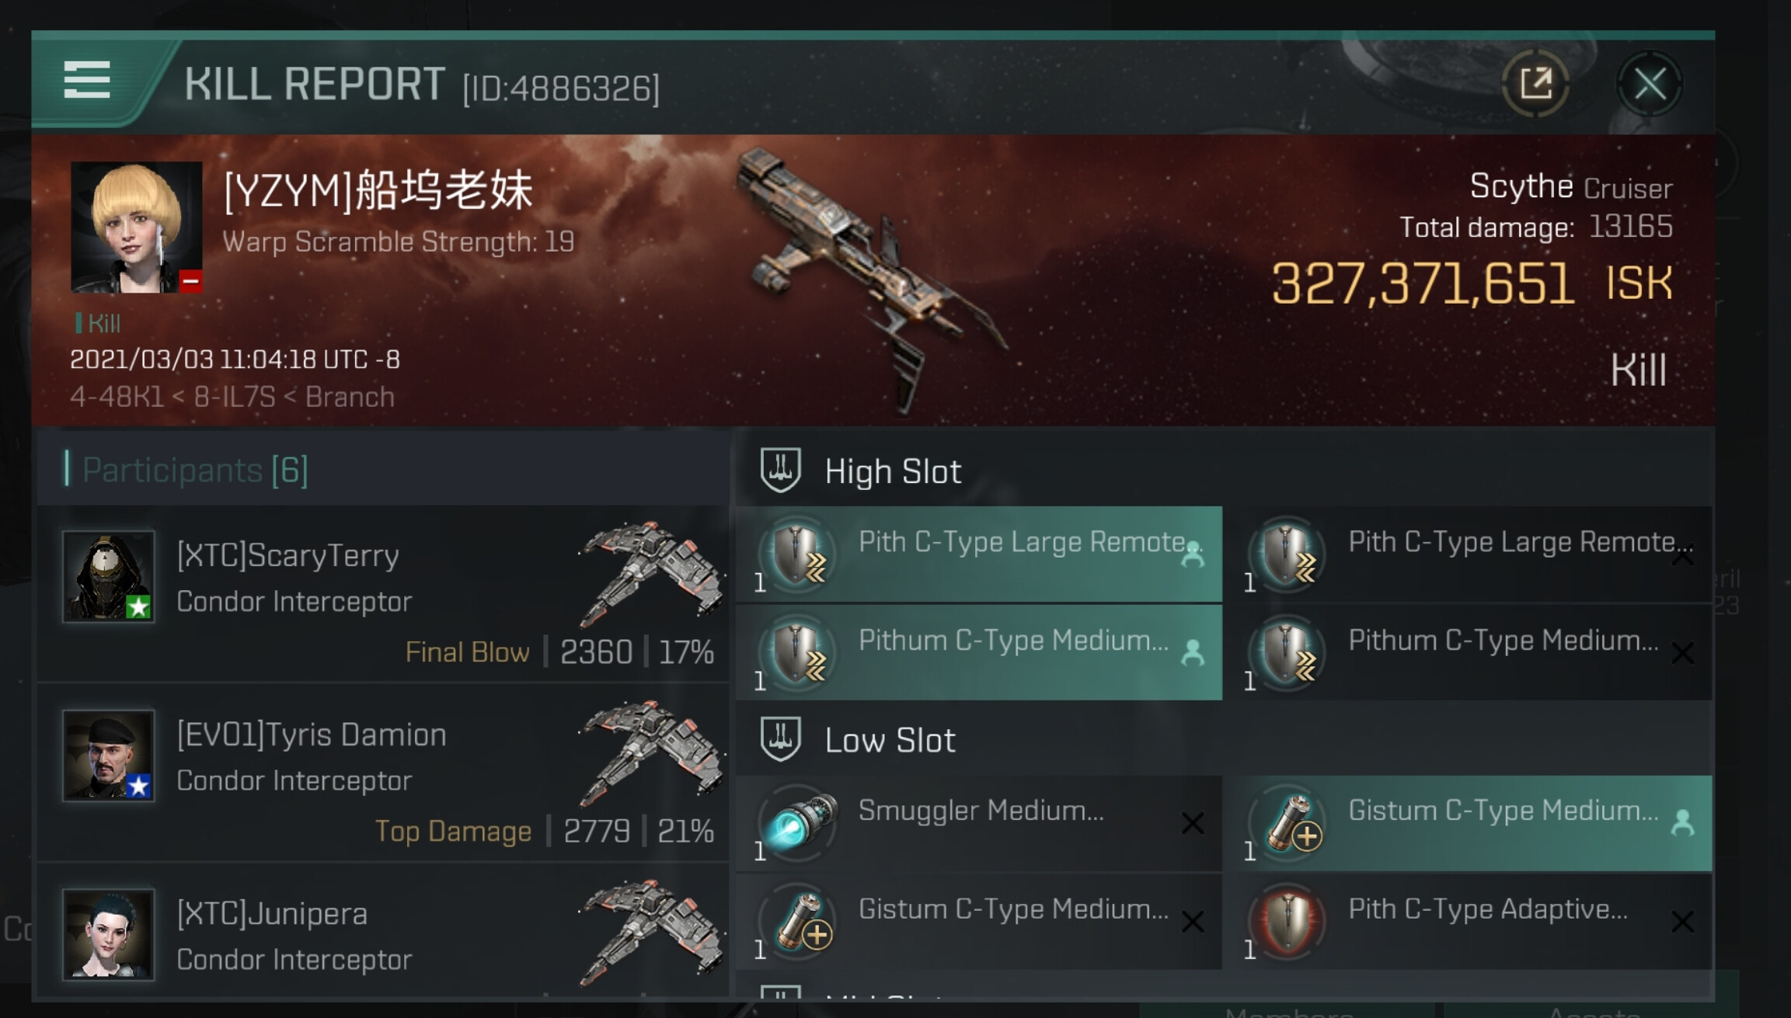Click the High Slot section icon
This screenshot has height=1018, width=1791.
click(x=780, y=470)
